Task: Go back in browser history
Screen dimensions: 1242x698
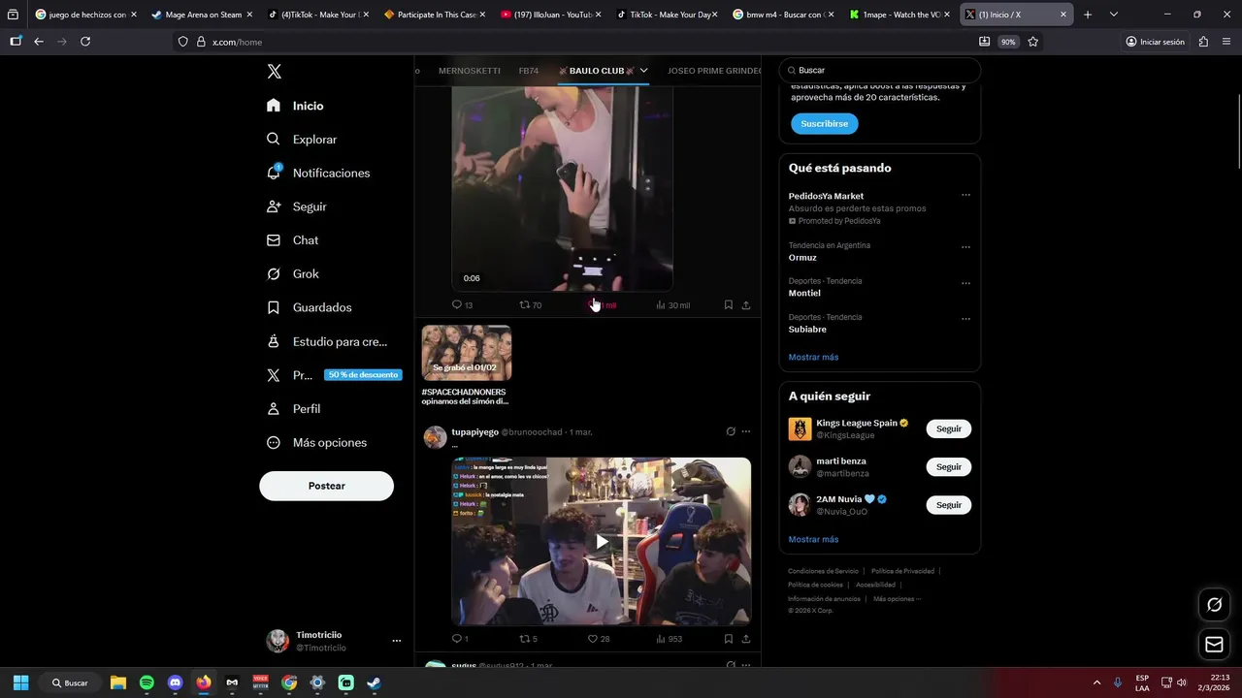Action: point(39,42)
